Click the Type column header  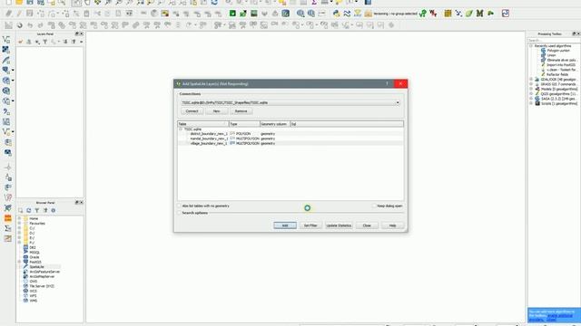(x=244, y=124)
